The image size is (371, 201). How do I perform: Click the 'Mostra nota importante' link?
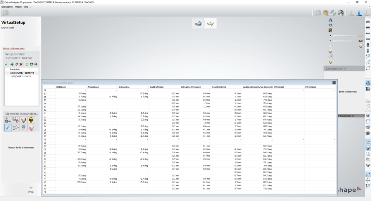pos(13,48)
